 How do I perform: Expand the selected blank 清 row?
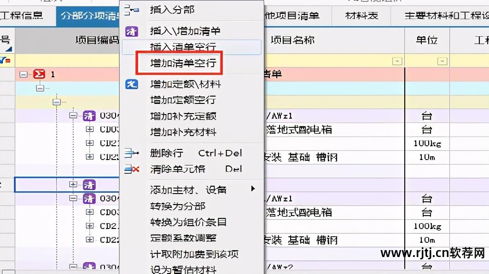coord(73,184)
